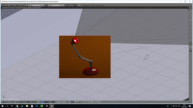The width and height of the screenshot is (193, 108).
Task: Launch Google Chrome from the taskbar
Action: point(17,106)
